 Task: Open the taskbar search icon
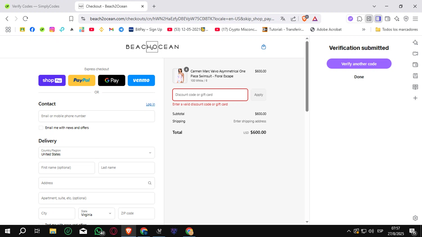pos(22,231)
